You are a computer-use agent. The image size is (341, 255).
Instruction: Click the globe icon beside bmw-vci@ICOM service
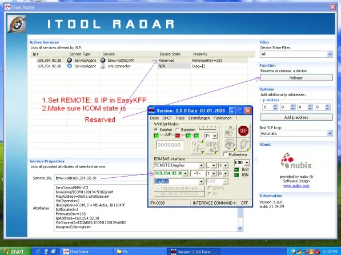(103, 61)
